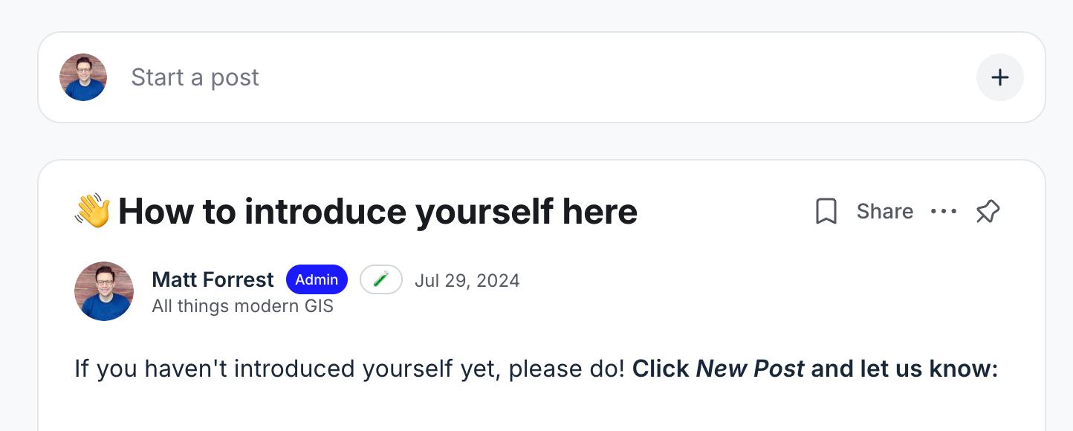
Task: Click the italic 'New Post' text
Action: 750,369
